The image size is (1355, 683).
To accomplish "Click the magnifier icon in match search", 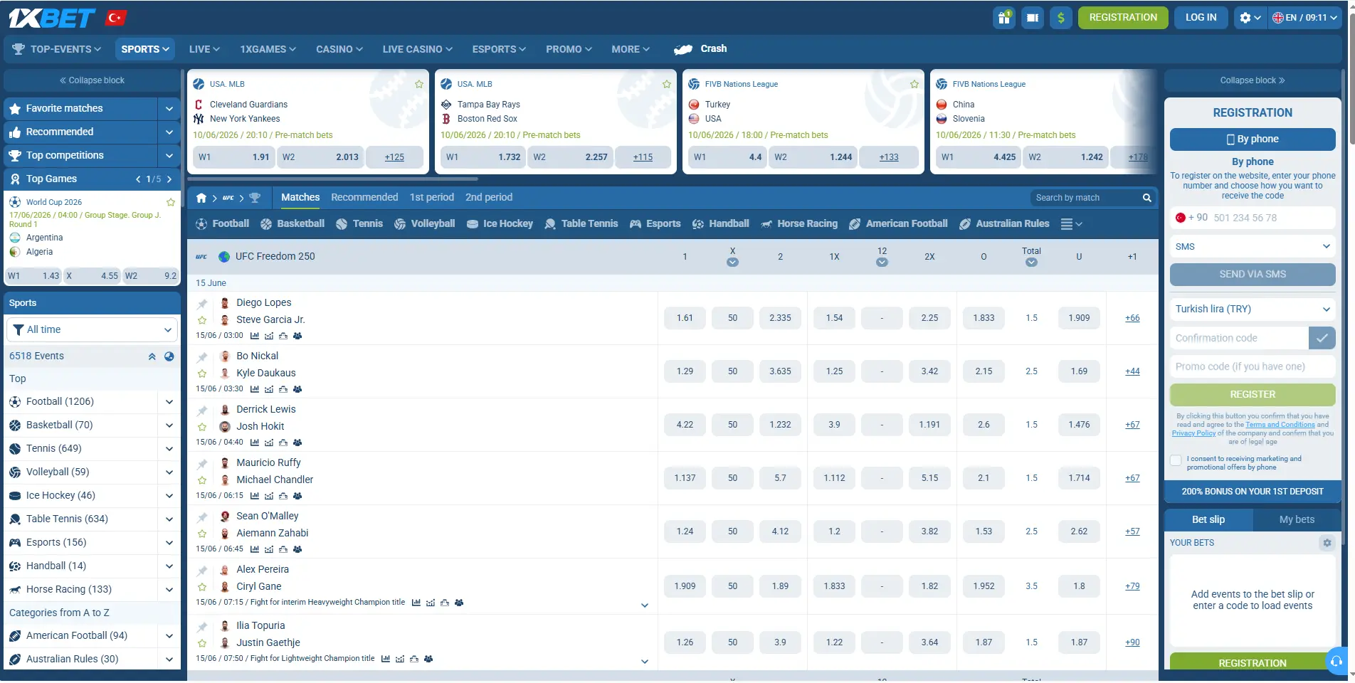I will click(x=1146, y=198).
